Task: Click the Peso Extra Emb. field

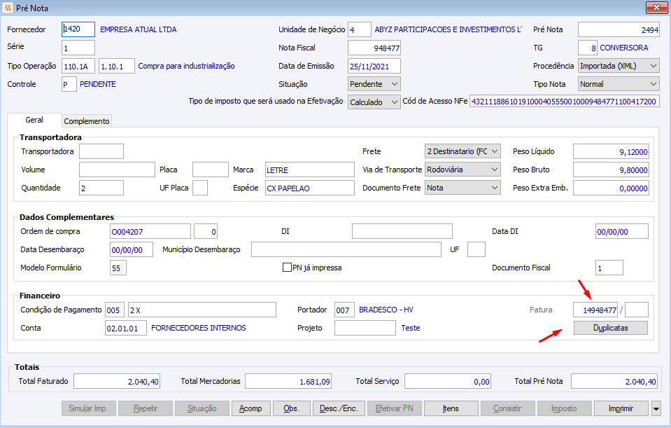Action: tap(611, 188)
